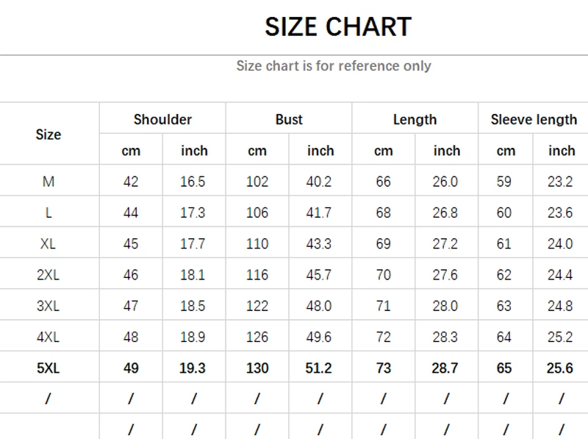588x439 pixels.
Task: Click the 116 bust value for 2XL
Action: (257, 275)
